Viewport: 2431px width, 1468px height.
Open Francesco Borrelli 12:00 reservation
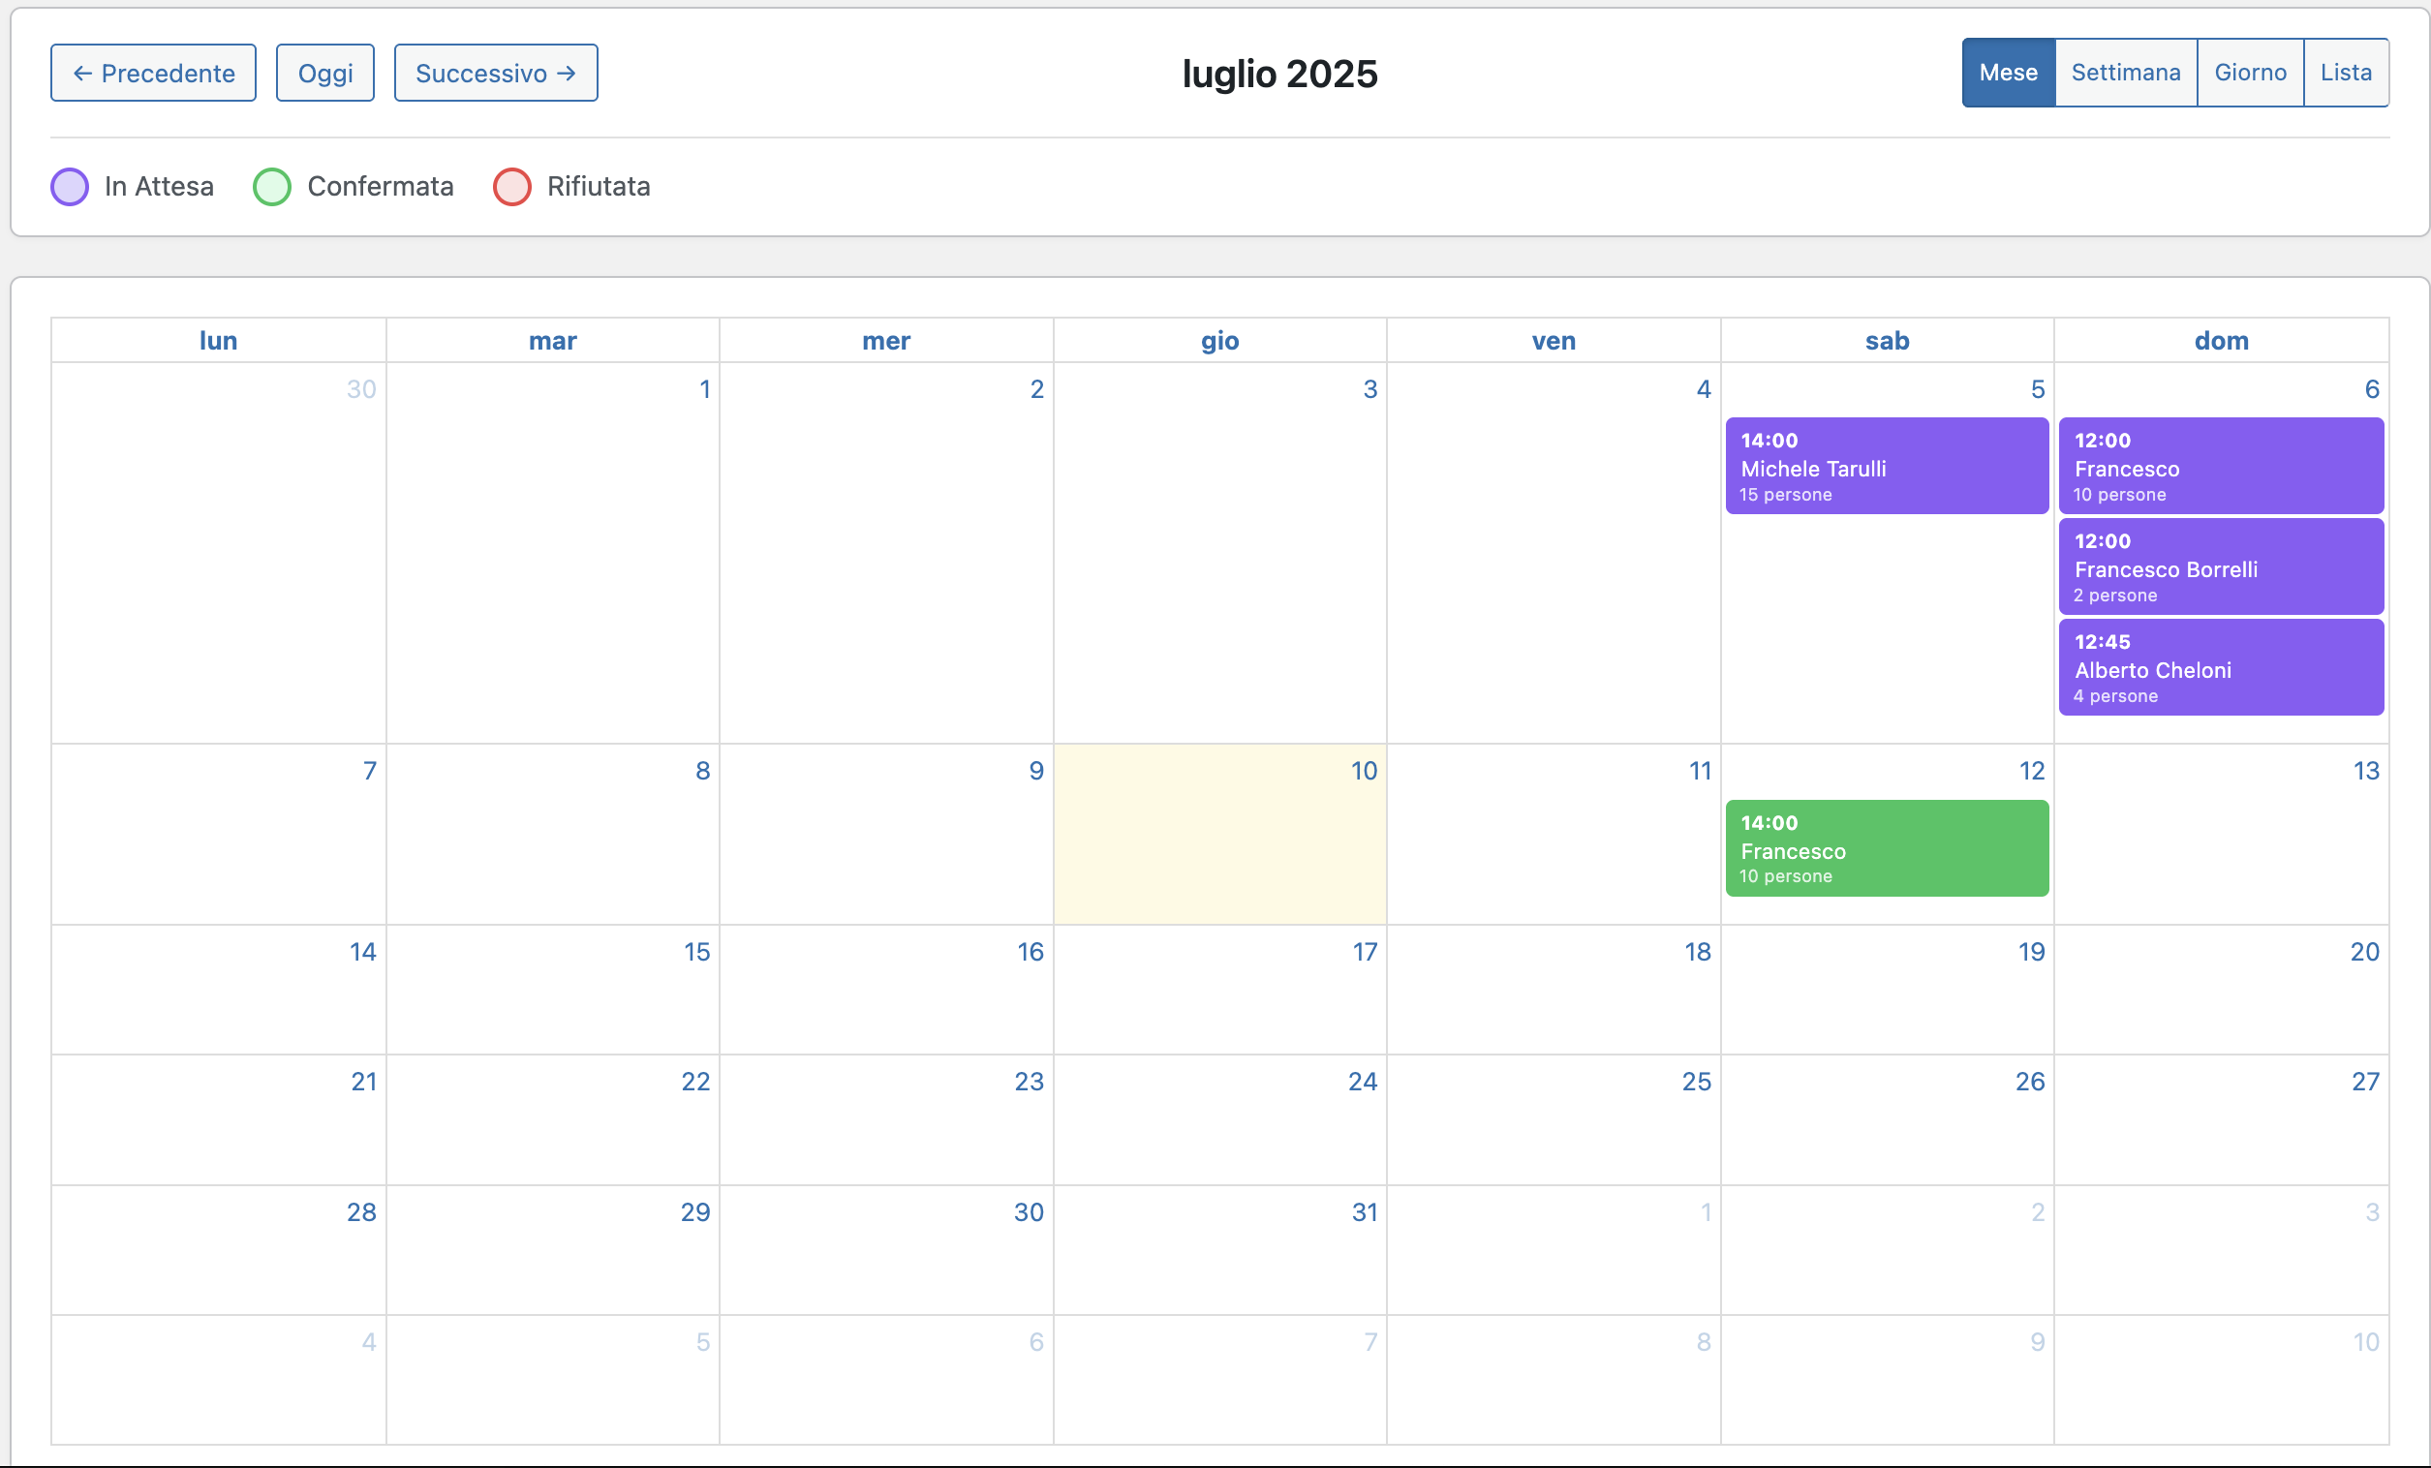click(2220, 567)
